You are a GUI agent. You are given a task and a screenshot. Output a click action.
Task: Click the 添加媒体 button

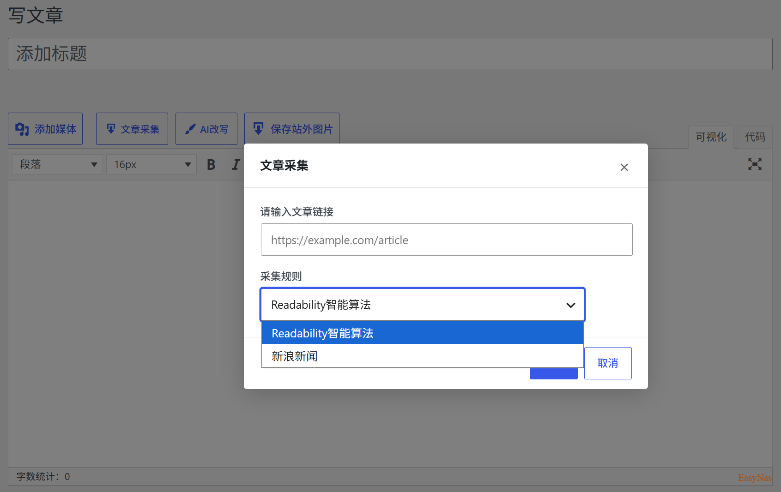(45, 129)
